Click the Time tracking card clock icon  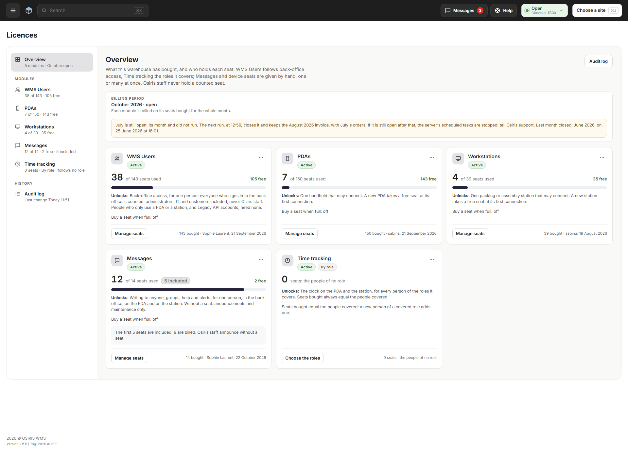point(288,261)
